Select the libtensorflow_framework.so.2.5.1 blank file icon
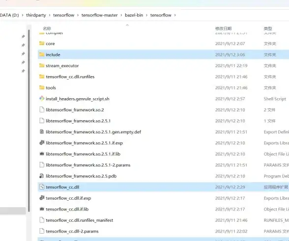289x241 pixels. coord(42,121)
